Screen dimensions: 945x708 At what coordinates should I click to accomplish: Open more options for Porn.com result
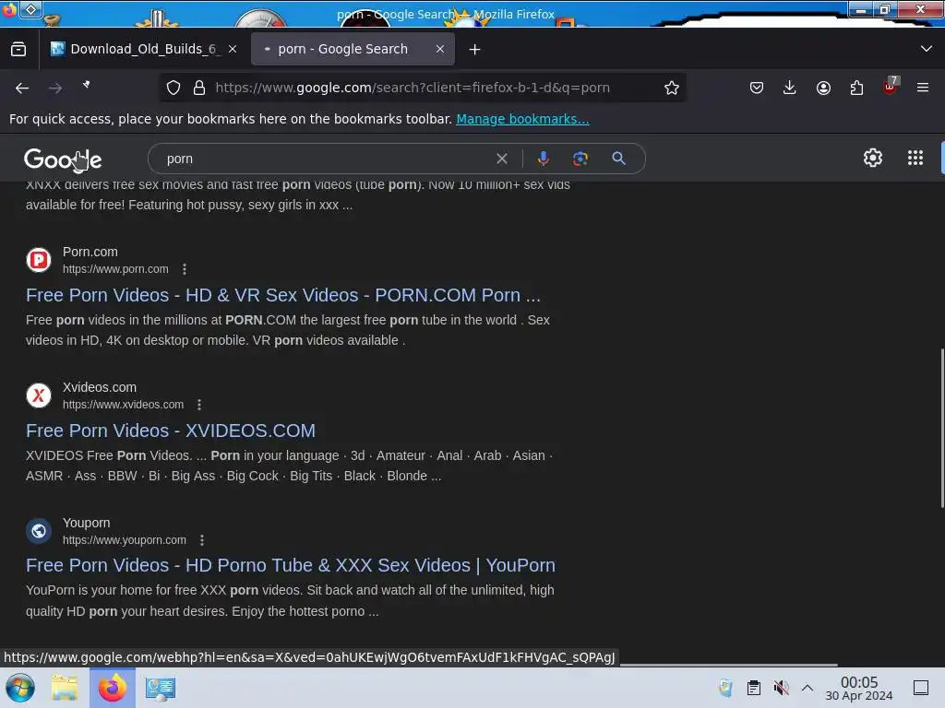tap(185, 269)
